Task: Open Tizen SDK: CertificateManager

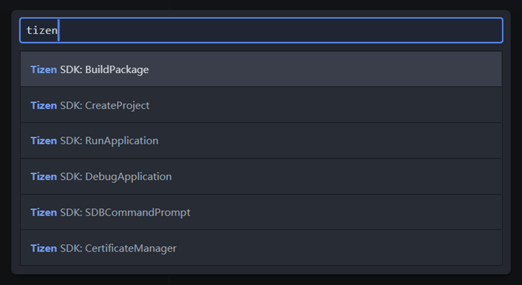Action: pos(261,248)
